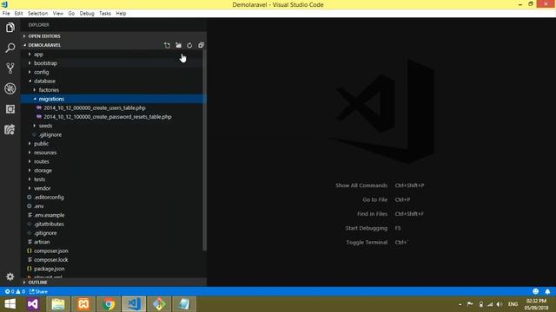Open Windows Start button

point(10,304)
